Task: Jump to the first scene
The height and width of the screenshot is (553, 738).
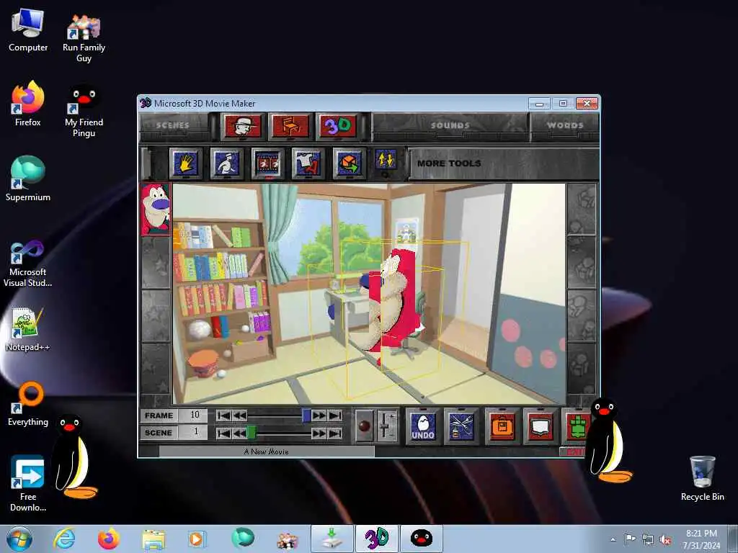Action: tap(223, 433)
